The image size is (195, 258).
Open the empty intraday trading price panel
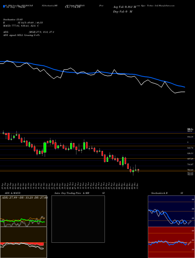point(78,219)
